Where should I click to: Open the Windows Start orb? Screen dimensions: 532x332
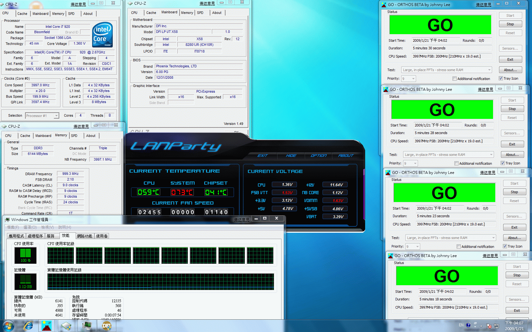[8, 326]
